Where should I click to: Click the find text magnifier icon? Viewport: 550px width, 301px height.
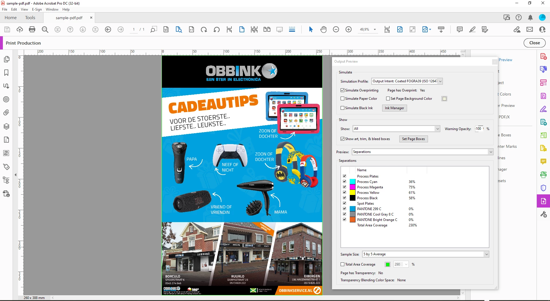[45, 29]
